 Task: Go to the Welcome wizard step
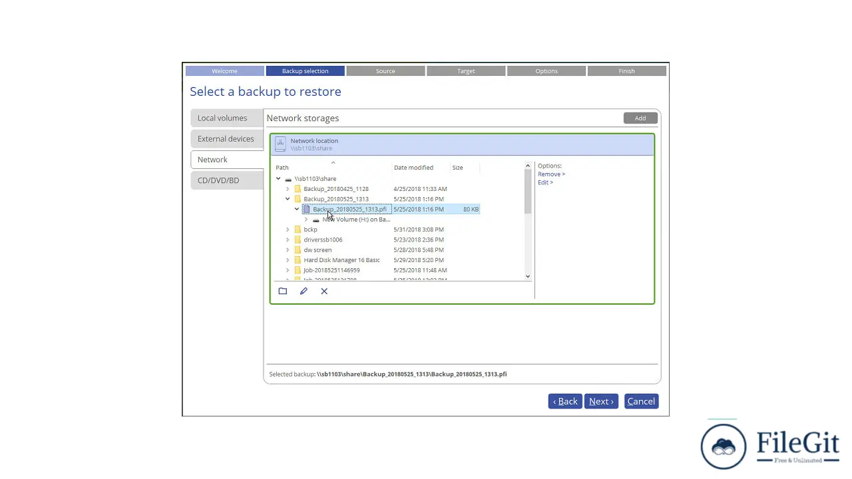click(x=224, y=71)
